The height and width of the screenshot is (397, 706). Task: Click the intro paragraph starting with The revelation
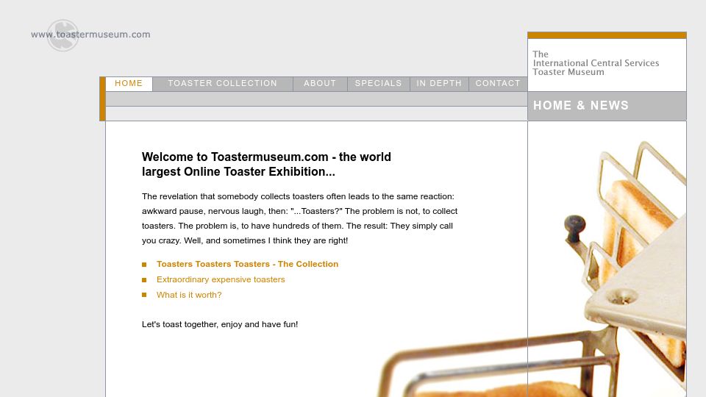click(x=299, y=219)
